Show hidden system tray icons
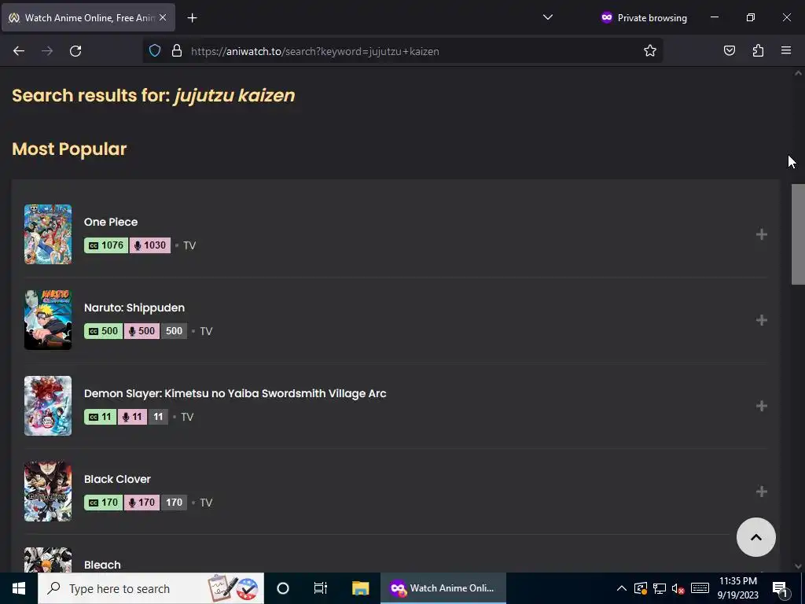The width and height of the screenshot is (805, 604). (x=621, y=588)
